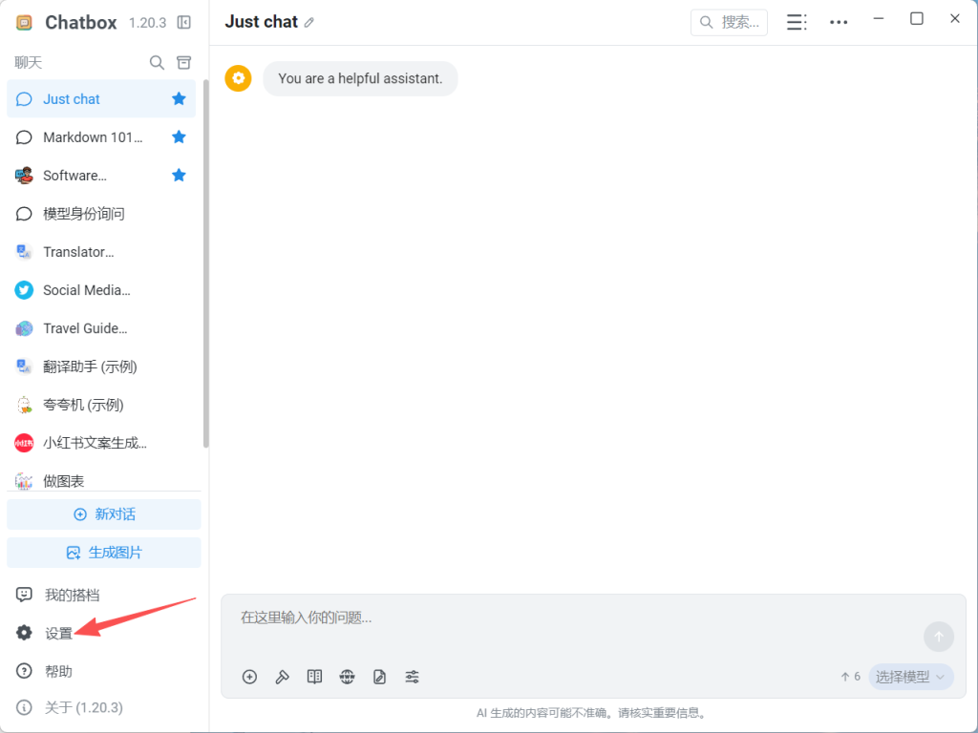
Task: Focus the 搜索 search field in the header
Action: [x=729, y=23]
